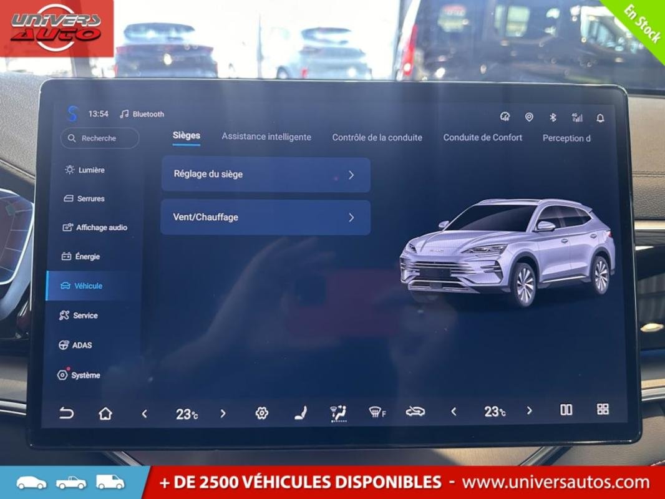
Task: Toggle the air recirculation car icon
Action: tap(415, 411)
